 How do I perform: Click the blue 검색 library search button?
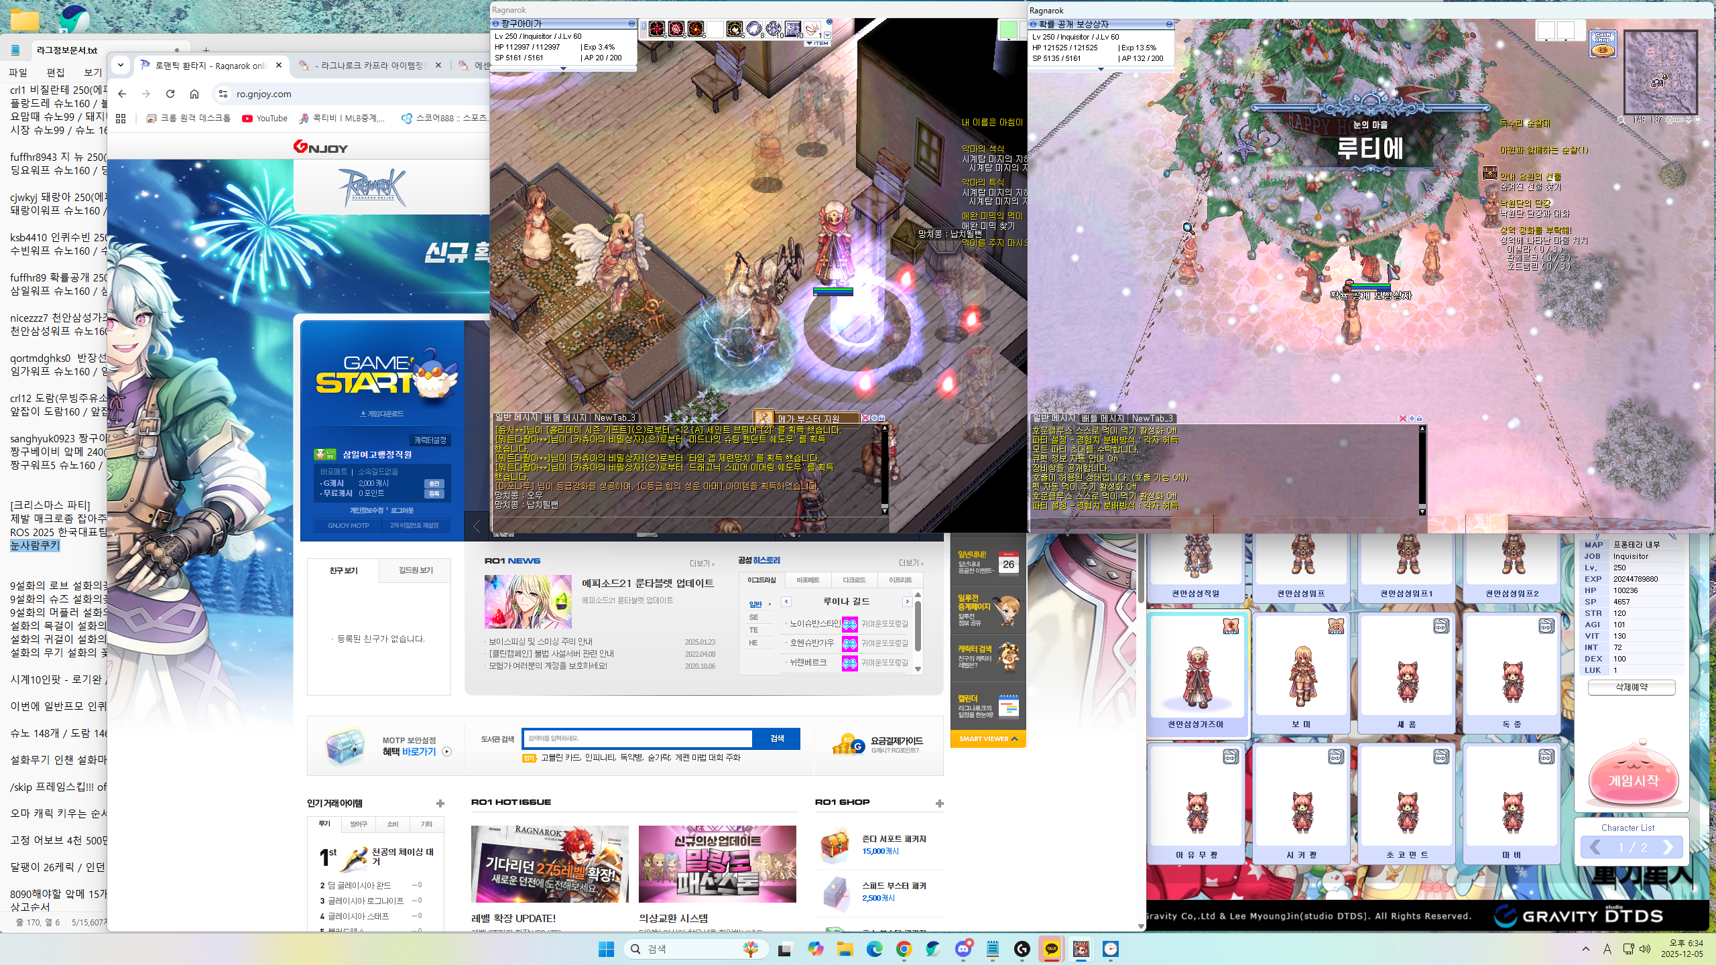click(x=776, y=738)
